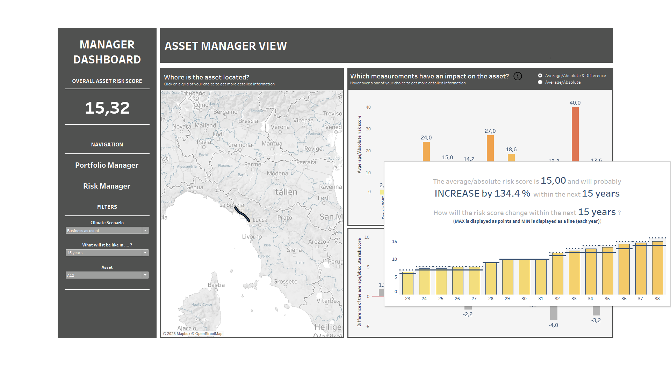671x366 pixels.
Task: Go to Risk Manager view
Action: [107, 186]
